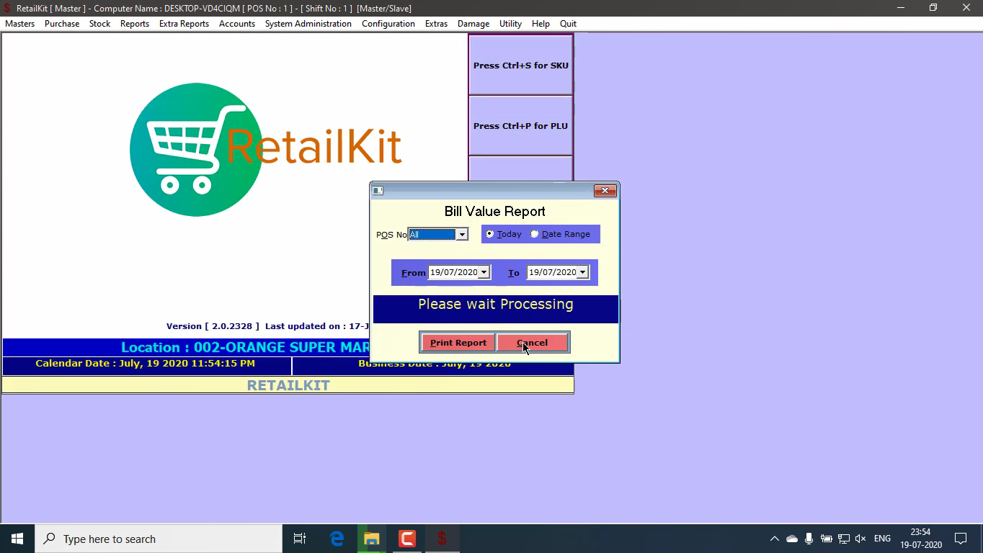Switch to the RetailKit taskbar icon
Screen dimensions: 983x553
pos(442,539)
